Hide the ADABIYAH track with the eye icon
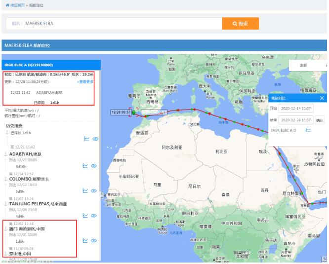This screenshot has width=329, height=264. click(93, 166)
